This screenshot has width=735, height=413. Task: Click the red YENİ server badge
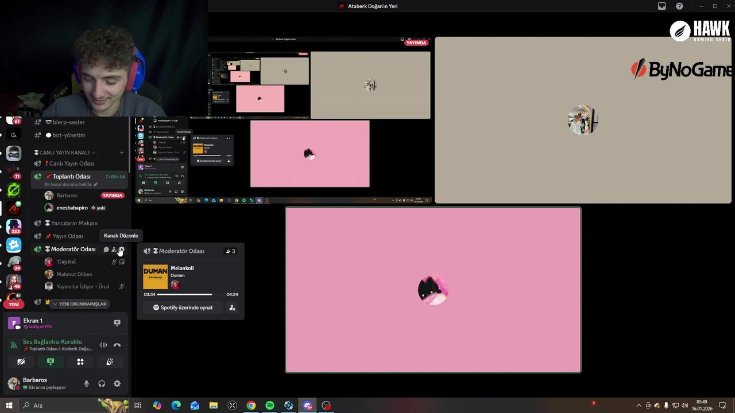tap(14, 304)
